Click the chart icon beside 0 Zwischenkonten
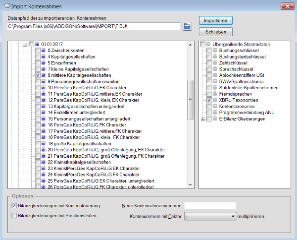 click(44, 51)
